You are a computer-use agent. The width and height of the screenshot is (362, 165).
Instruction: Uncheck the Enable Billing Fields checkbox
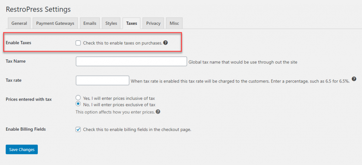point(78,129)
